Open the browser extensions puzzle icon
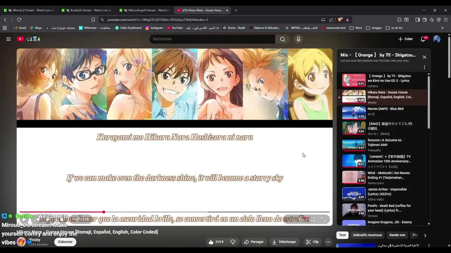The image size is (451, 253). [x=399, y=20]
